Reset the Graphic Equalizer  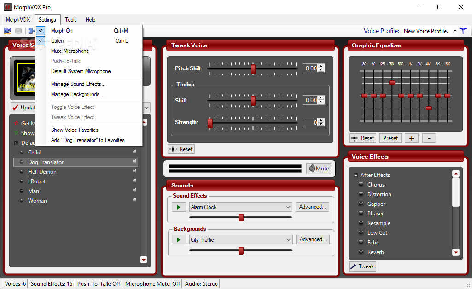363,138
